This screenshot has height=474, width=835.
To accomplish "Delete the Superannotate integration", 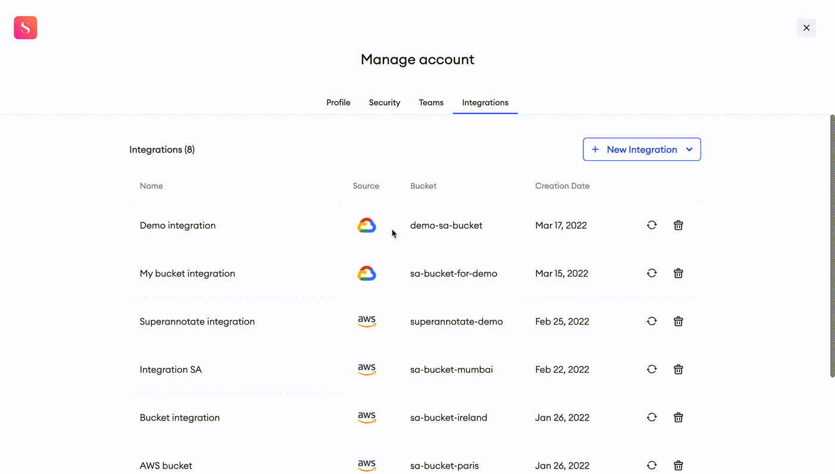I will coord(678,322).
